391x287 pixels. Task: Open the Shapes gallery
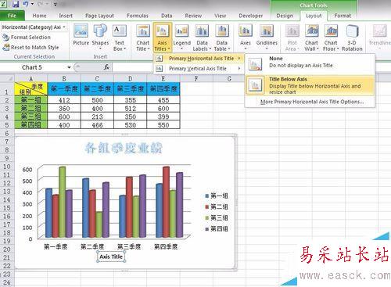click(x=100, y=37)
